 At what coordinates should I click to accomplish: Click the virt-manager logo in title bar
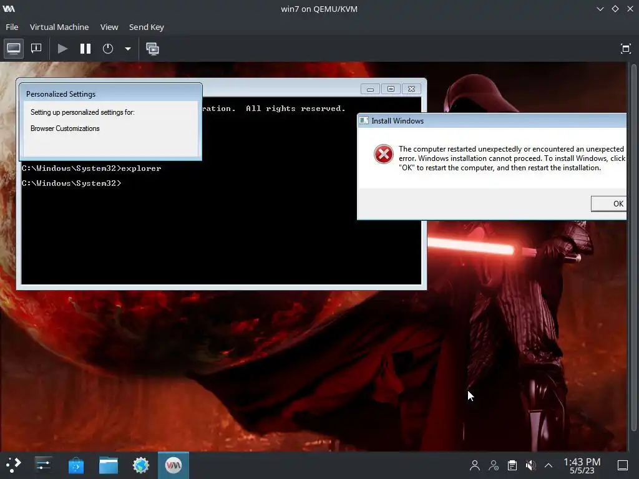pos(9,9)
